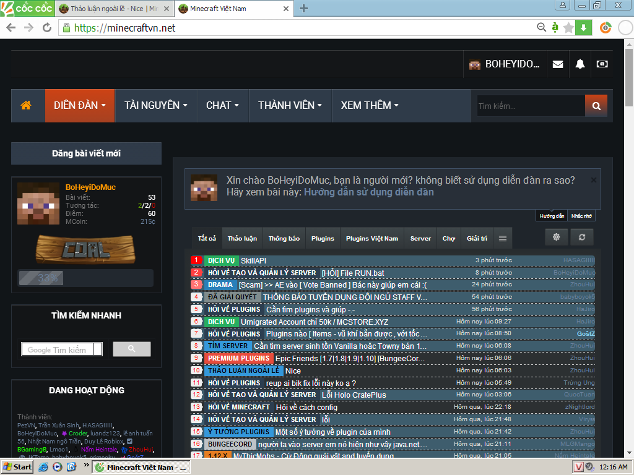This screenshot has width=634, height=475.
Task: Click the COAL rank badge image
Action: click(x=85, y=249)
